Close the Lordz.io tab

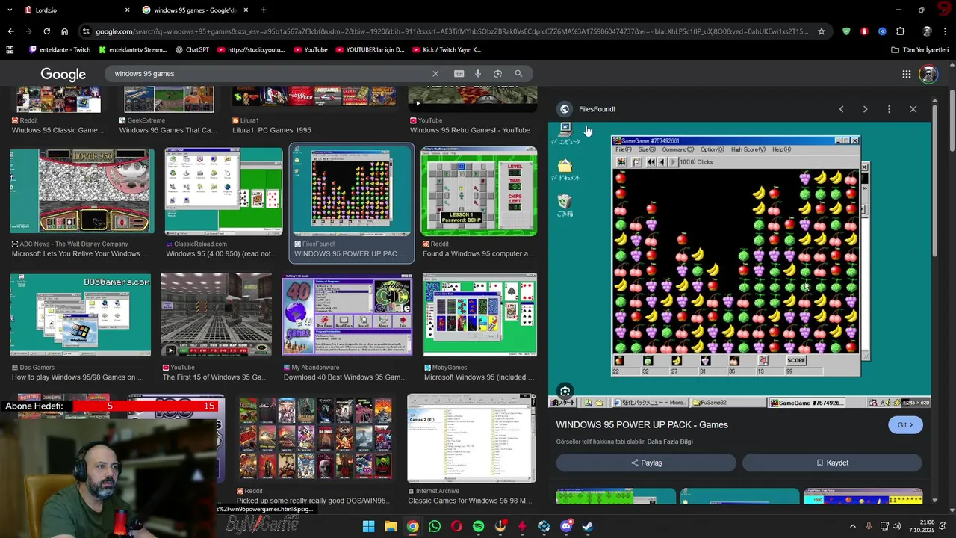127,10
